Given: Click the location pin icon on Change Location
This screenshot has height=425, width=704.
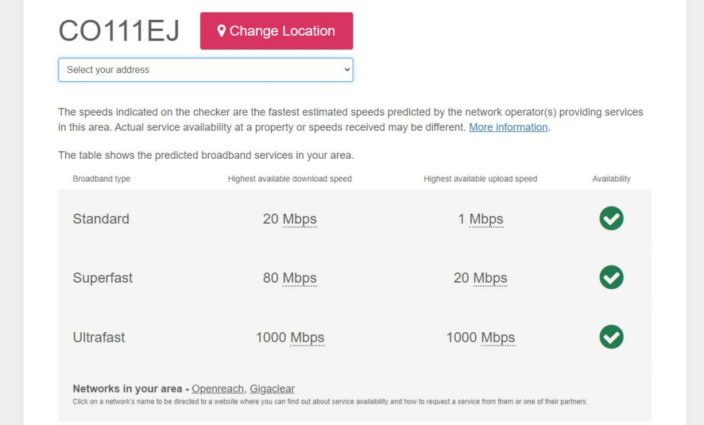Looking at the screenshot, I should pyautogui.click(x=221, y=30).
